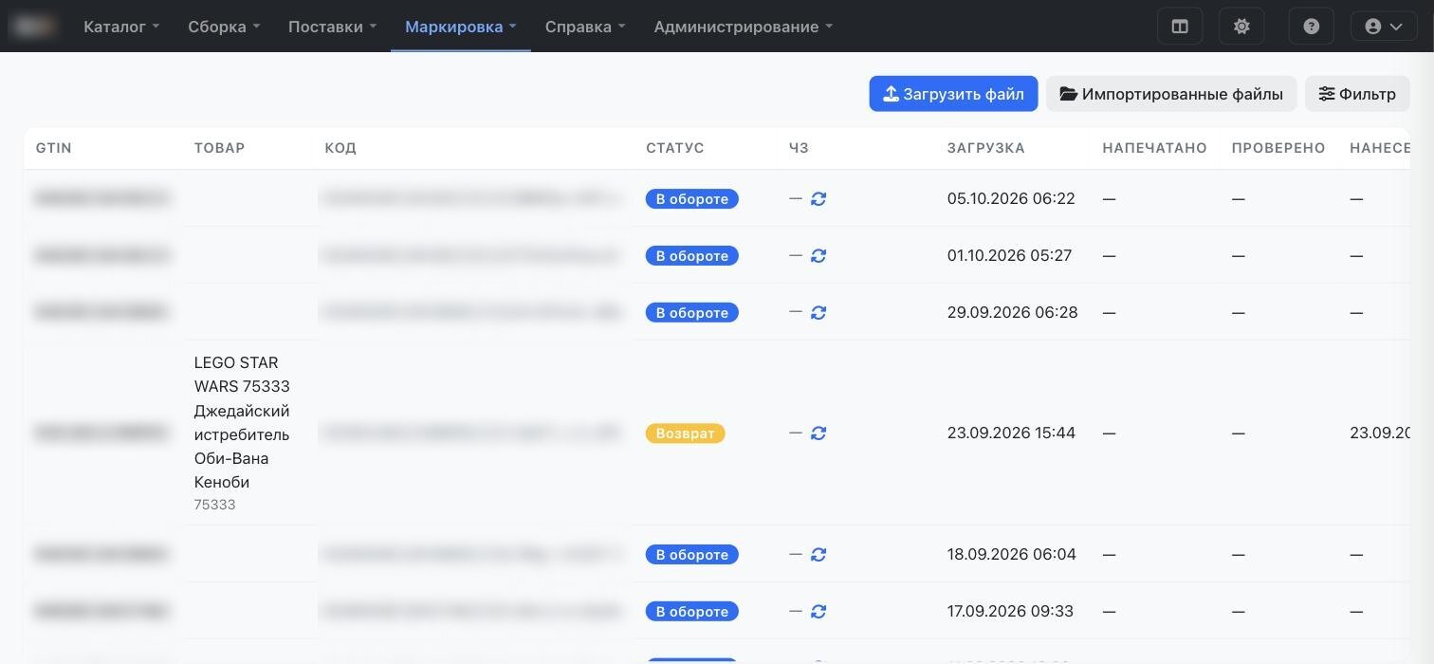Click the ПРОВЕРЕНО column header
1434x664 pixels.
click(x=1278, y=148)
